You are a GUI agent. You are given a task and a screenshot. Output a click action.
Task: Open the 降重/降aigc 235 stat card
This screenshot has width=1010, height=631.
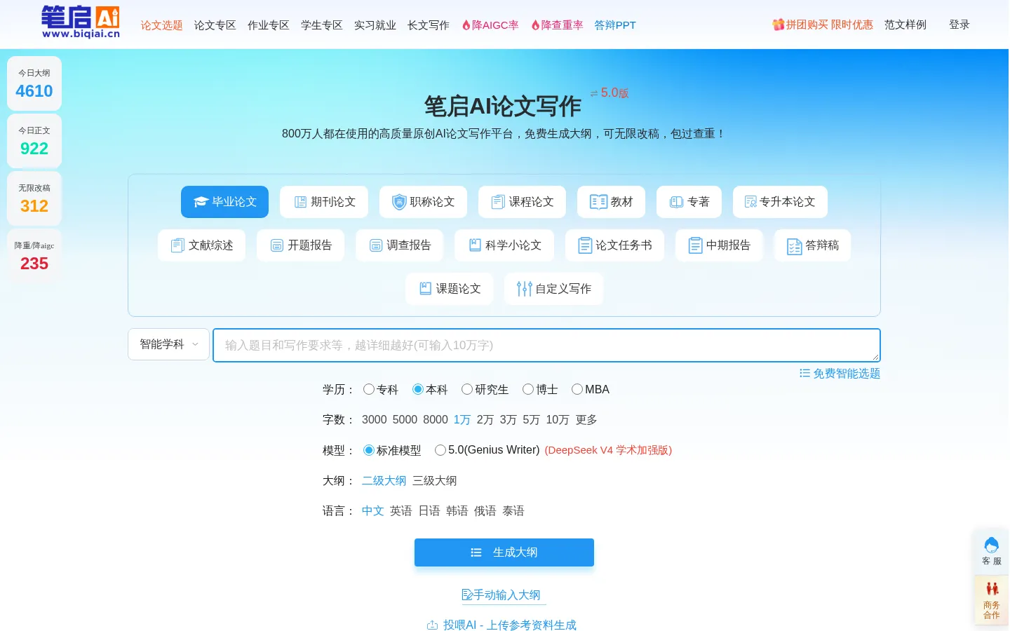pos(34,256)
